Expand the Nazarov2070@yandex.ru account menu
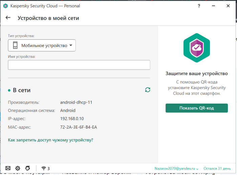Screen dimensions: 237x175 tap(176, 169)
